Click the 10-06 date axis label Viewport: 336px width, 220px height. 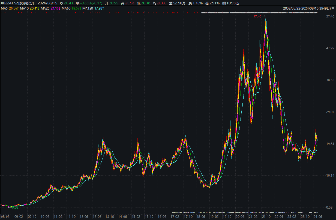tap(45, 217)
